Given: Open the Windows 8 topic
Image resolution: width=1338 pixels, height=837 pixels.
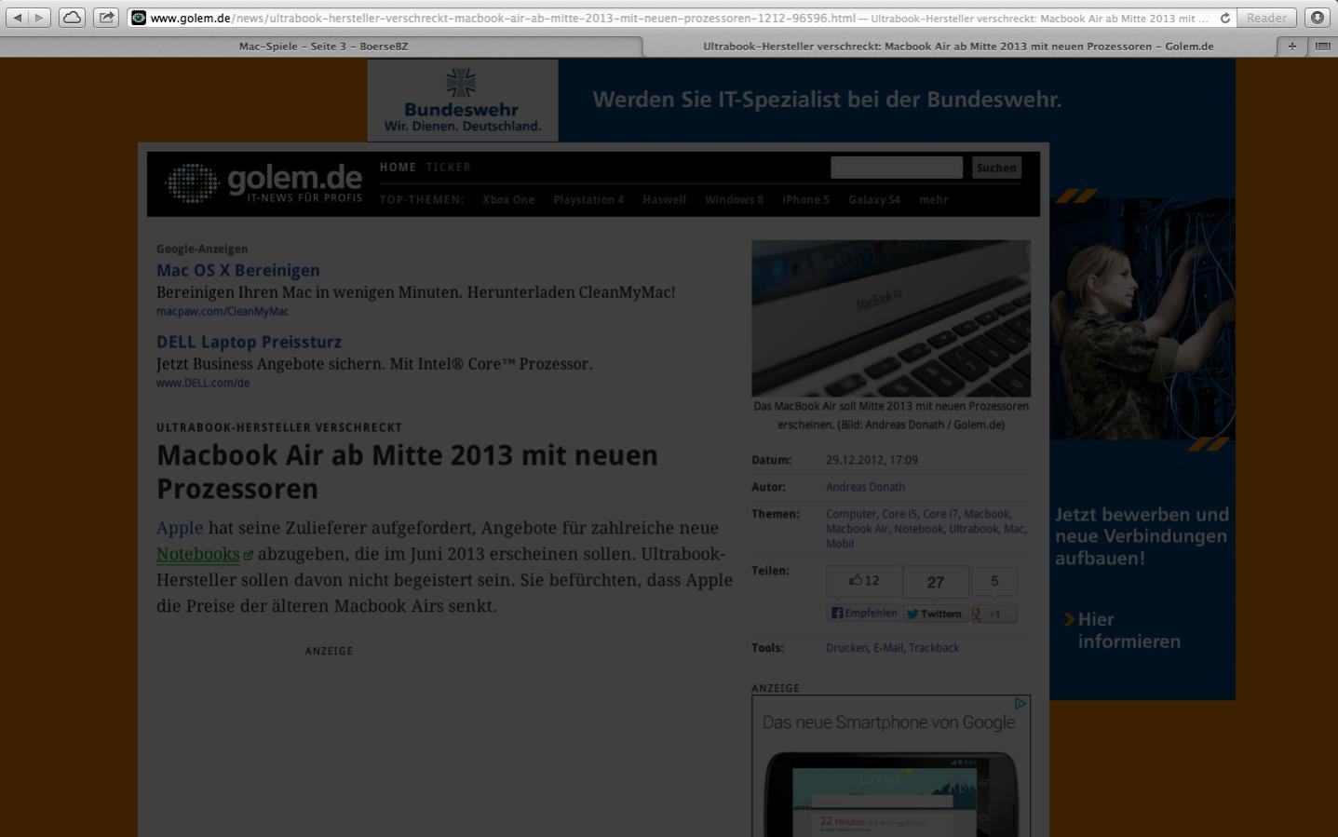Looking at the screenshot, I should tap(734, 200).
